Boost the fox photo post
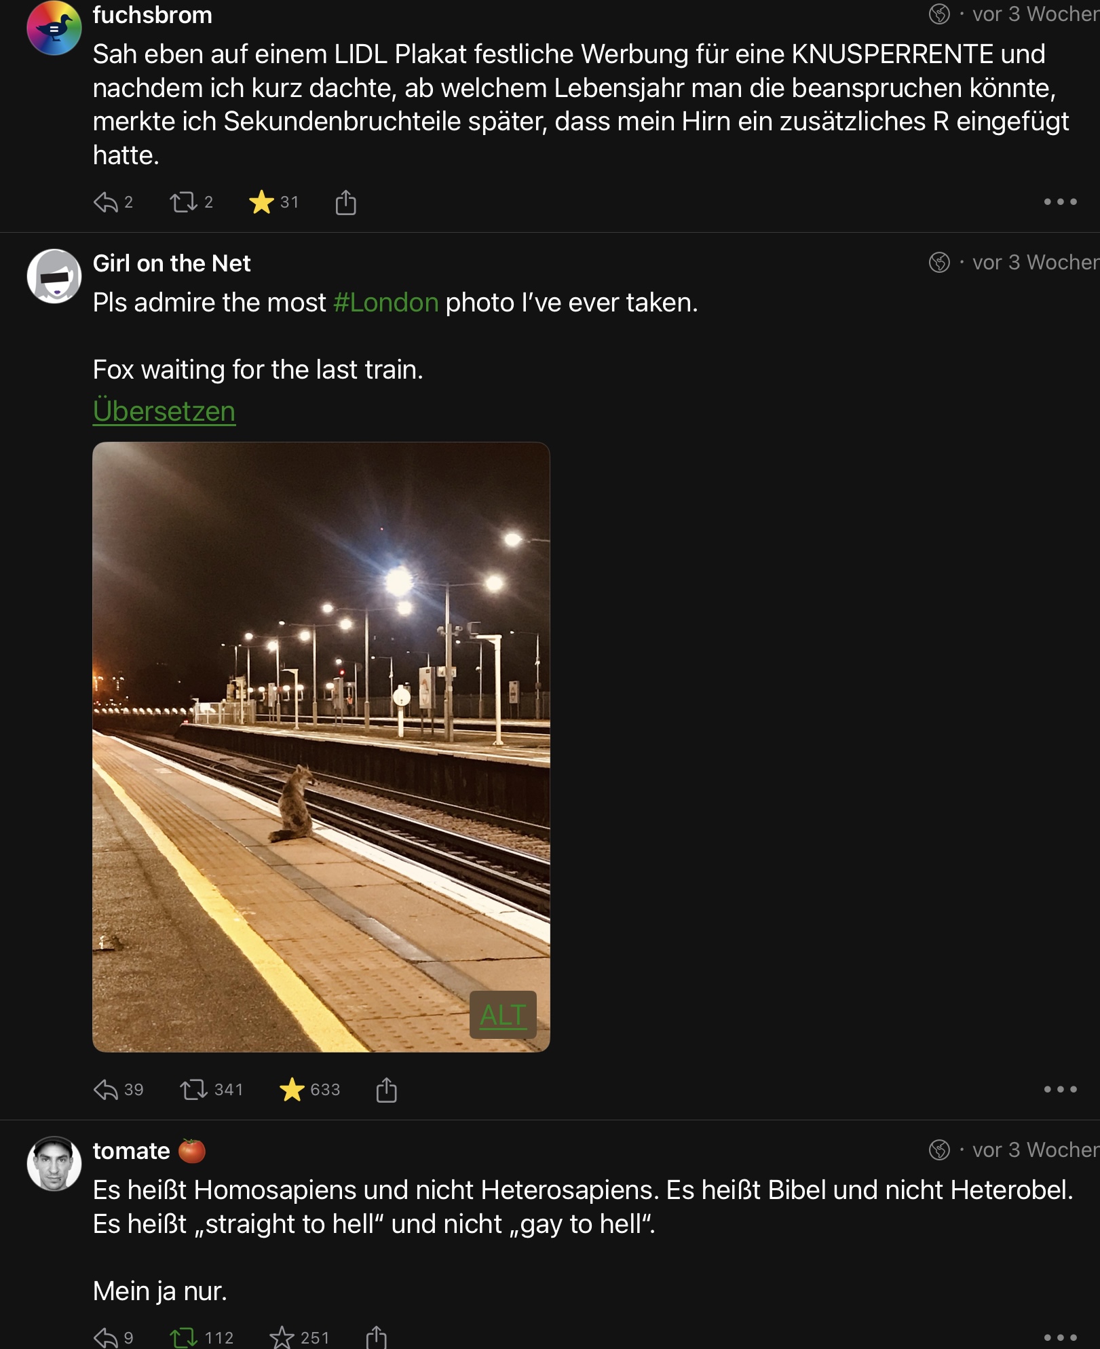This screenshot has height=1349, width=1100. [x=193, y=1090]
